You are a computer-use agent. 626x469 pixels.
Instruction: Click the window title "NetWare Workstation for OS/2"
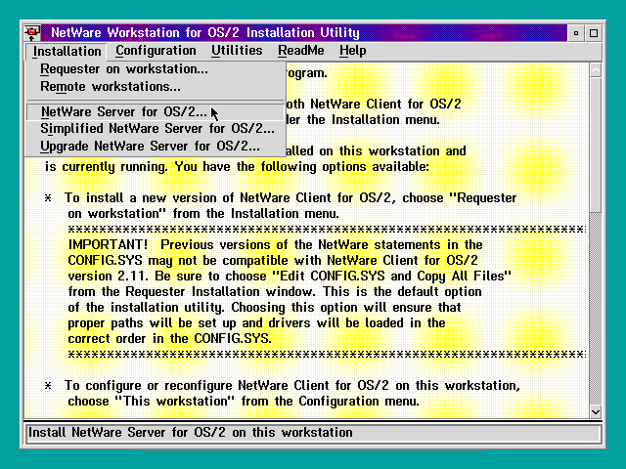(x=205, y=32)
